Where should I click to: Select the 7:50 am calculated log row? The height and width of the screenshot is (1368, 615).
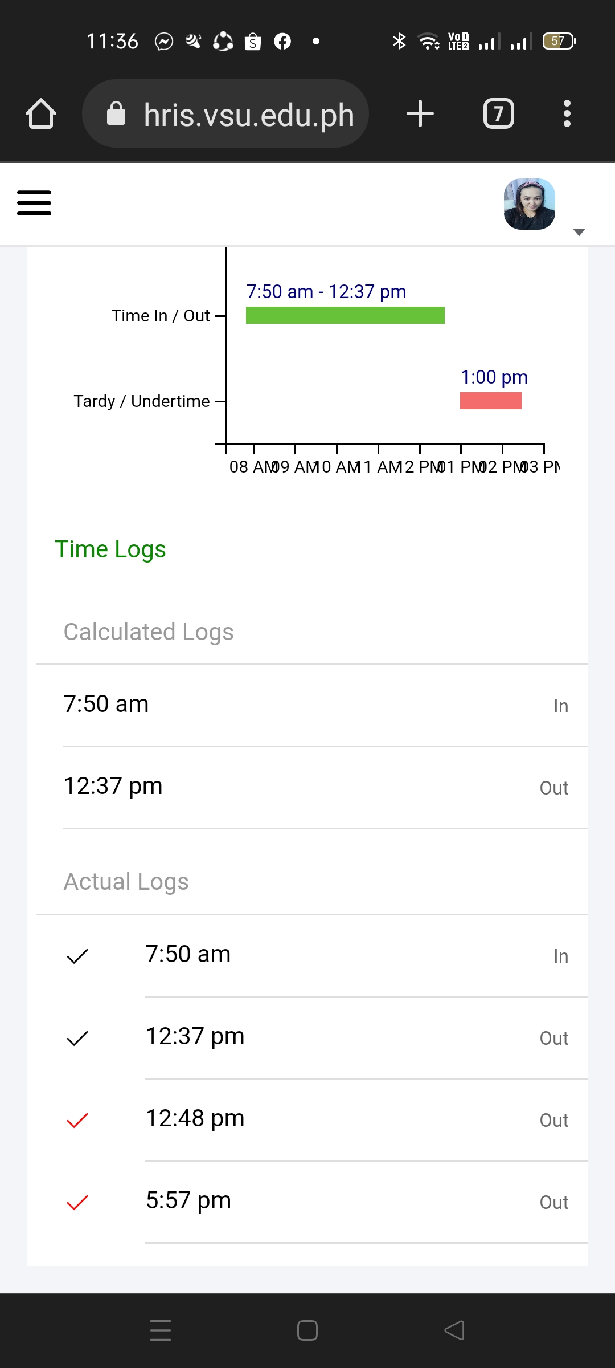pyautogui.click(x=316, y=705)
